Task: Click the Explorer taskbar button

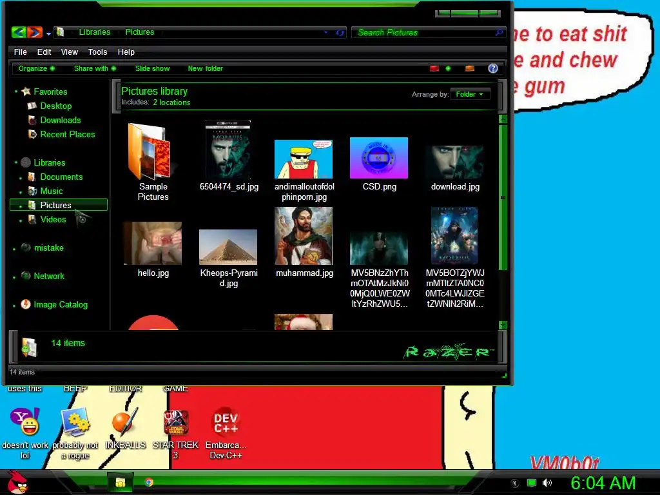Action: click(x=121, y=482)
